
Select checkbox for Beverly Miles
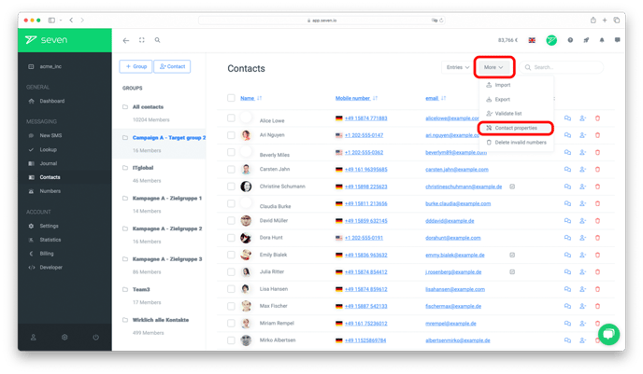point(231,152)
